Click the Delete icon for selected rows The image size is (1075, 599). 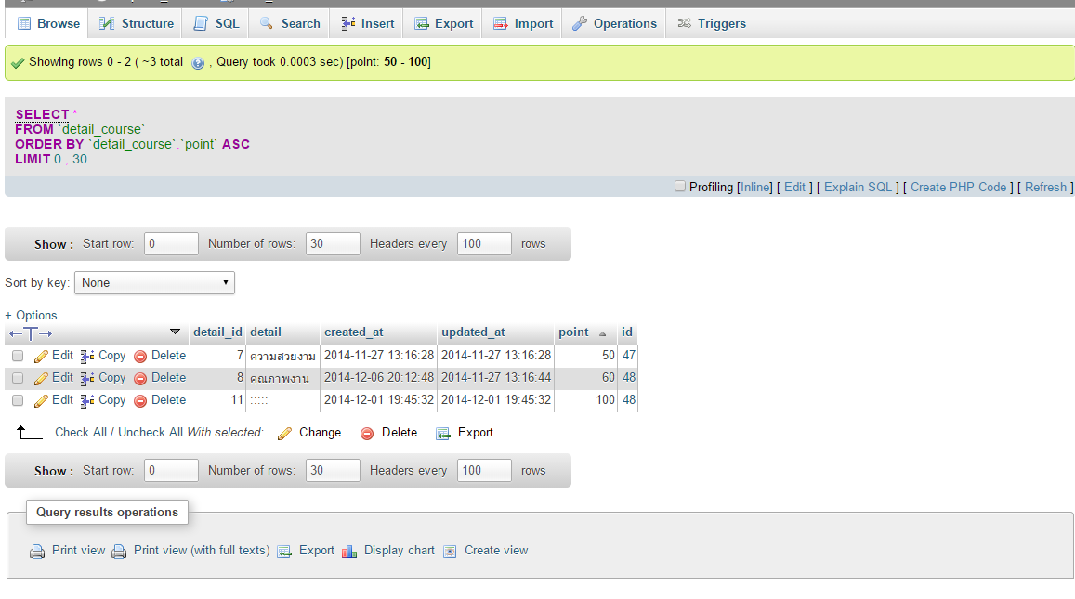click(x=367, y=434)
